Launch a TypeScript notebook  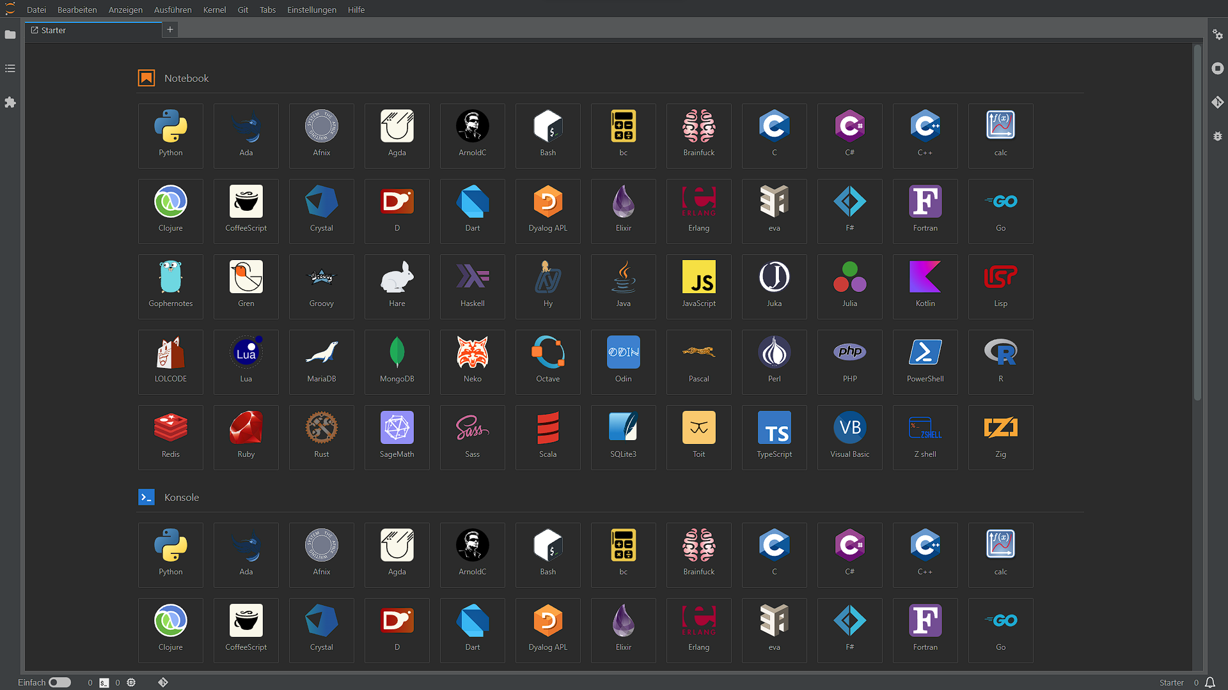click(774, 437)
